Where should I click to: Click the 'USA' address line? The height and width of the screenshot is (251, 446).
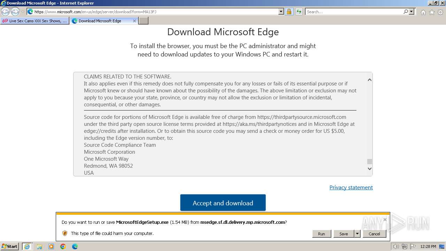[x=89, y=173]
